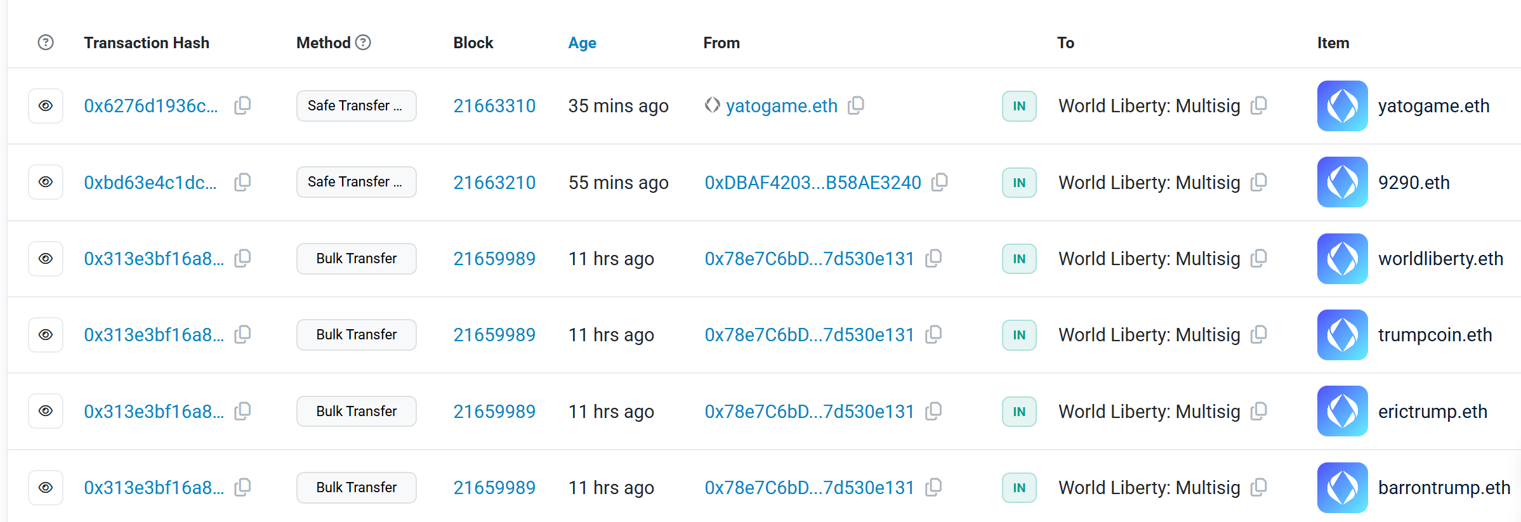Open the yatogame.eth sender address
The width and height of the screenshot is (1521, 522).
click(x=781, y=106)
